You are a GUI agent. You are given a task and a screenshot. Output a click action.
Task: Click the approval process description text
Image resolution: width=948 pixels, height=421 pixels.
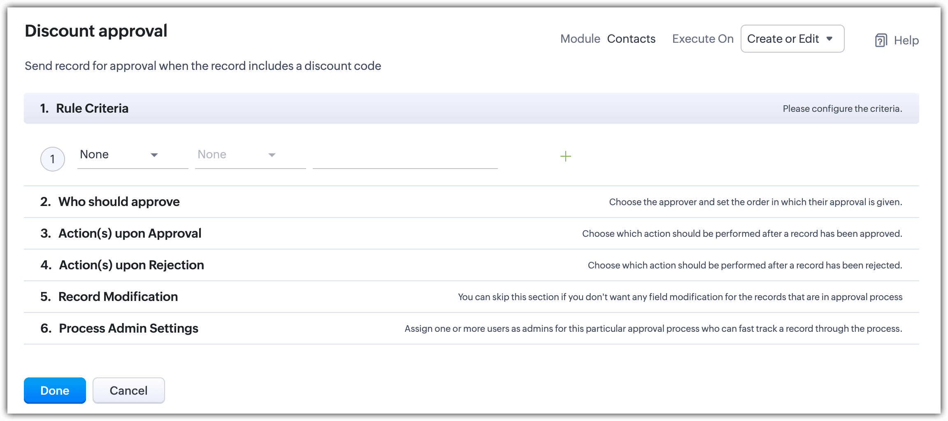(x=203, y=66)
